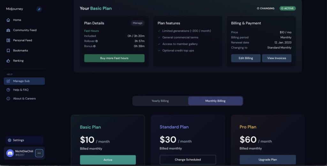Click the Help & FAQ question icon

point(8,90)
